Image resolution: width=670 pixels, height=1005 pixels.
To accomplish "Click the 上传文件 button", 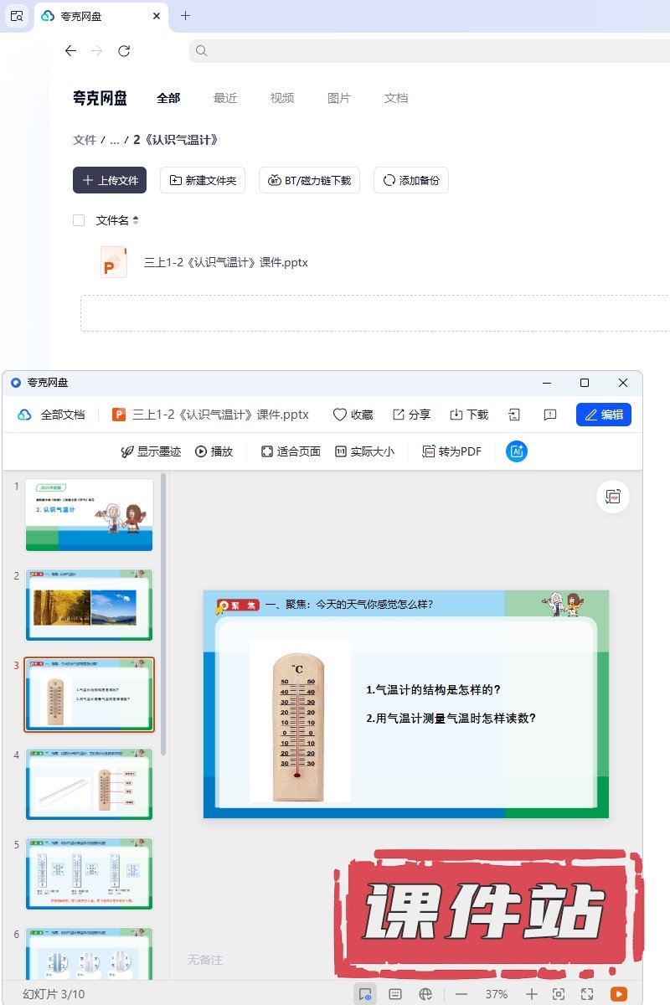I will (110, 180).
